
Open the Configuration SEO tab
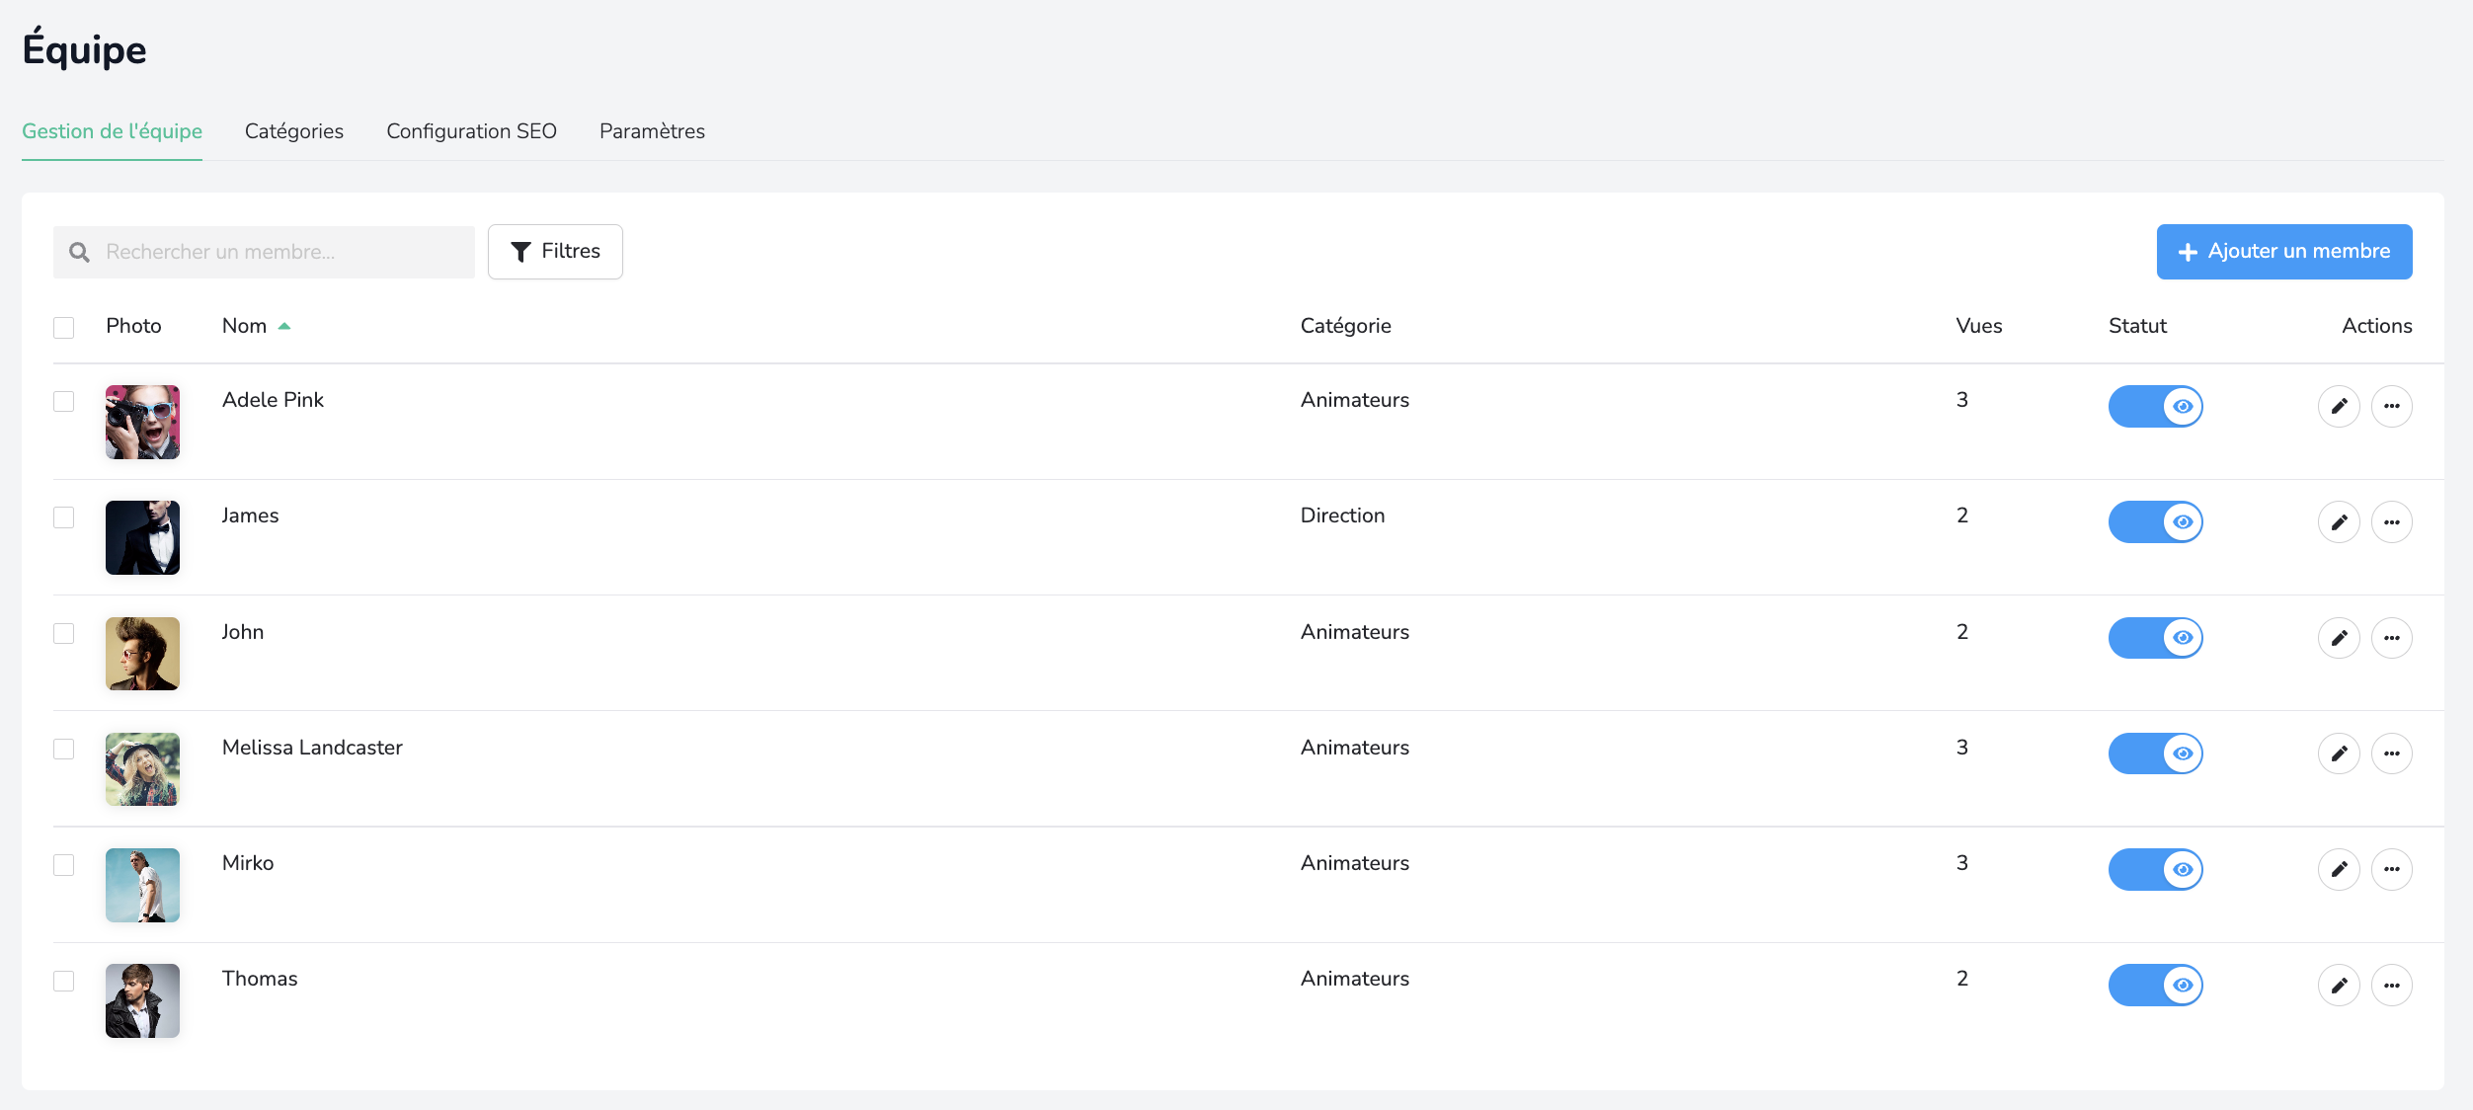(471, 131)
